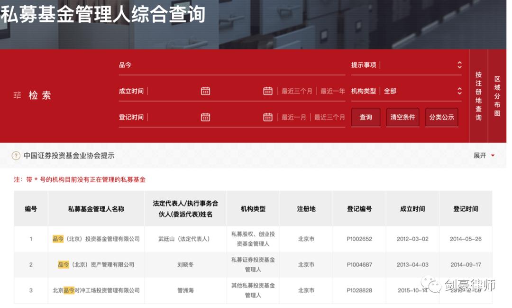Image resolution: width=512 pixels, height=308 pixels.
Task: Open the start date calendar for 成立时间
Action: pos(205,91)
